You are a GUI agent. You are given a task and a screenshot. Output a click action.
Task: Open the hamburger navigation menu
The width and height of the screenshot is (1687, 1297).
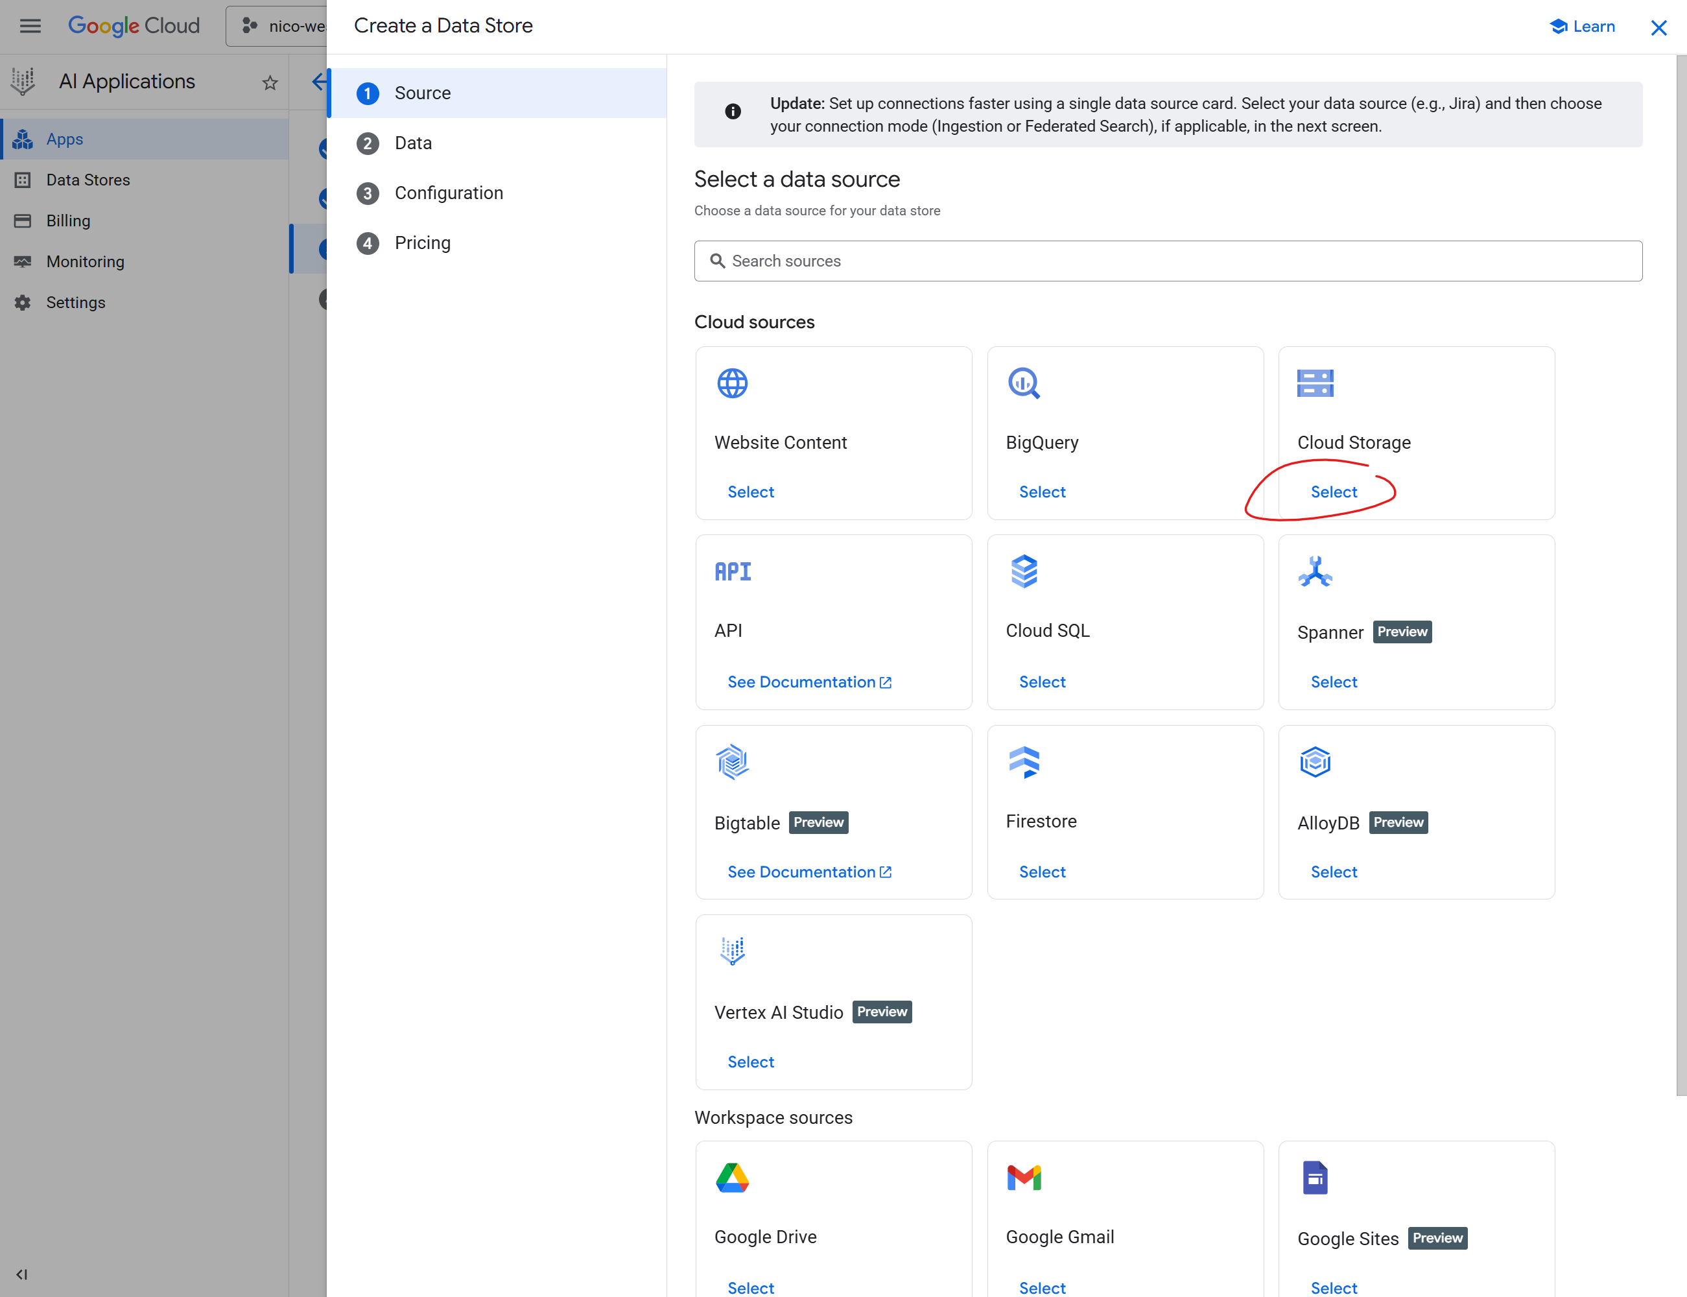pyautogui.click(x=30, y=26)
